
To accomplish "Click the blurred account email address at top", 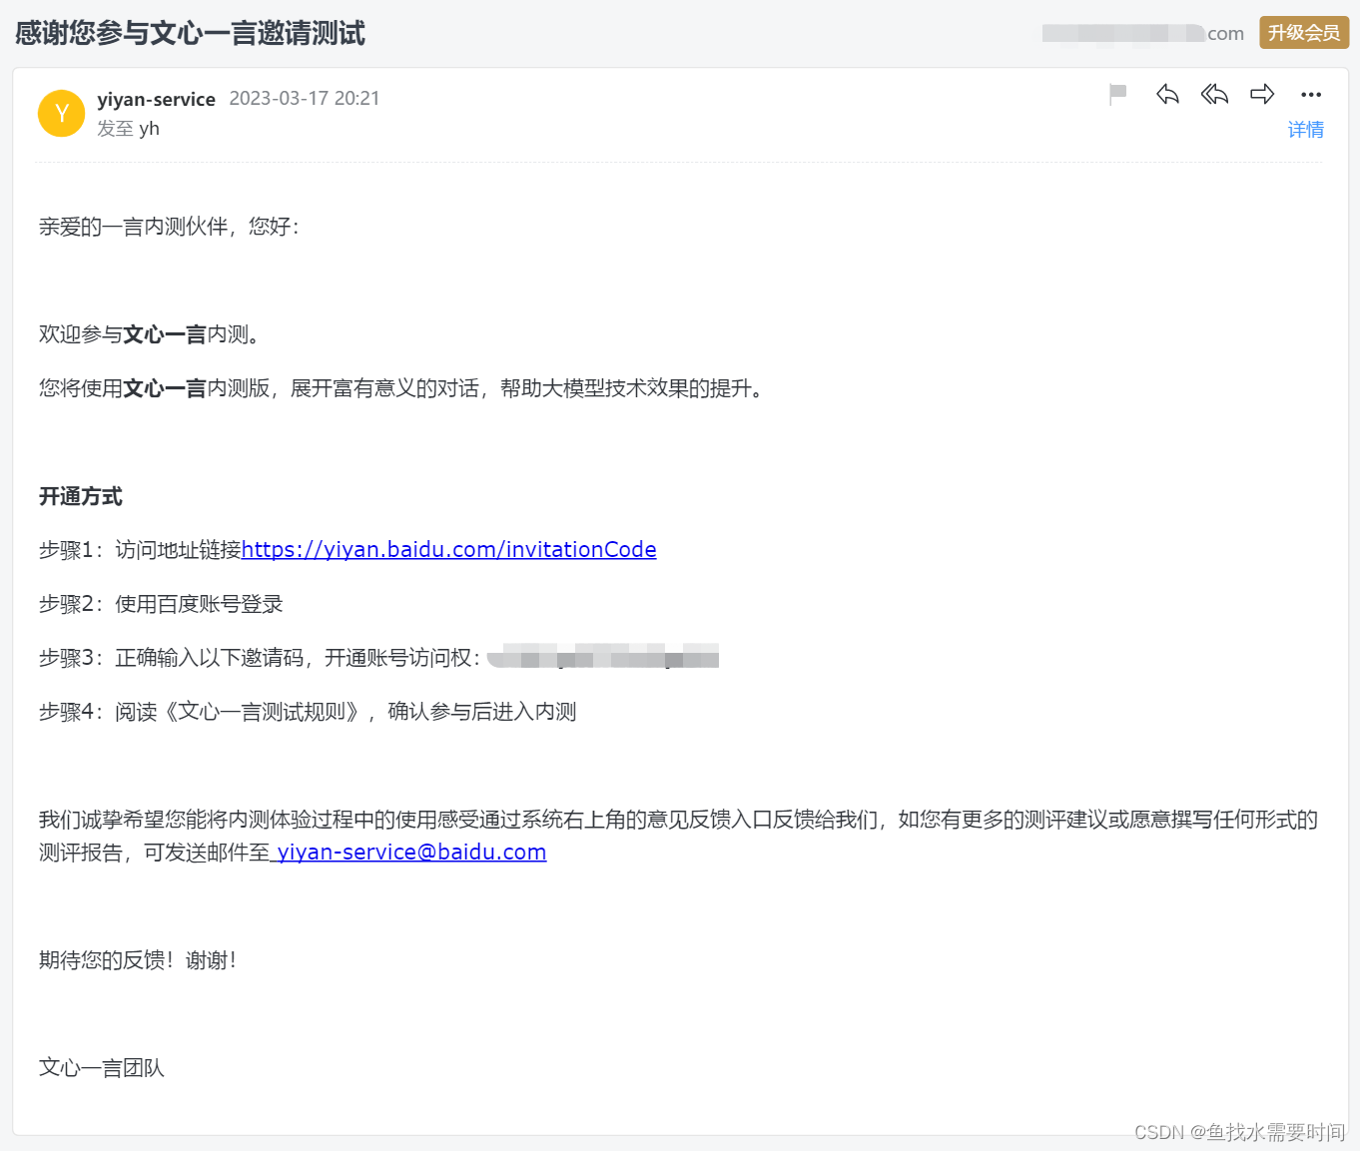I will coord(1143,33).
